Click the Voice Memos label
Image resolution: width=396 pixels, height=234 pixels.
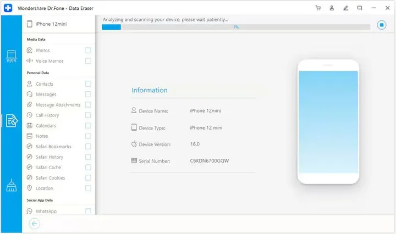(x=50, y=61)
